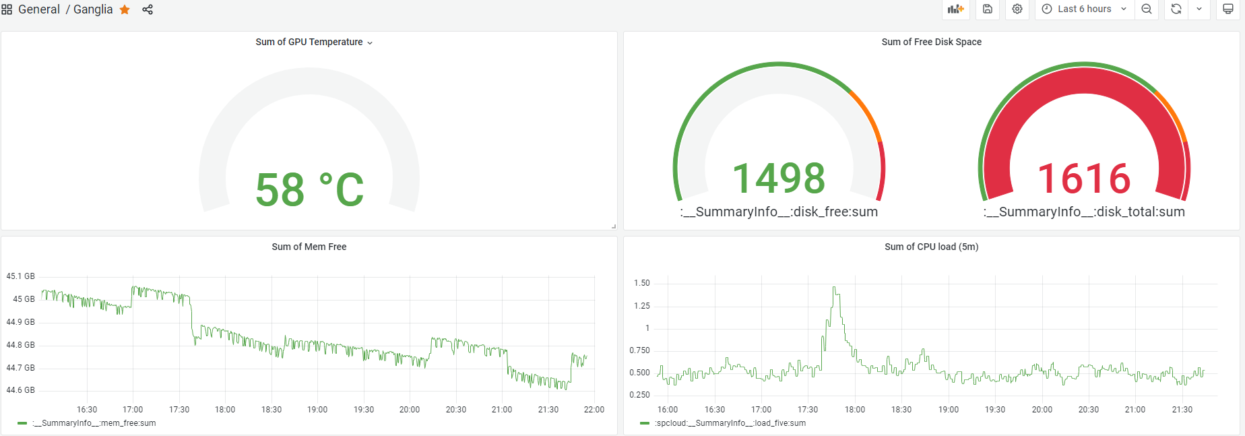
Task: Click the dashboard grid icon beside General
Action: pos(7,9)
